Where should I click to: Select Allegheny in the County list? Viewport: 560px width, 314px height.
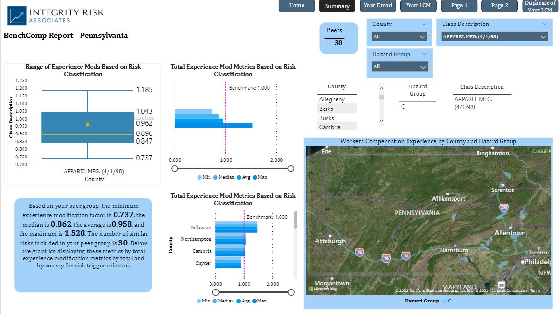337,99
